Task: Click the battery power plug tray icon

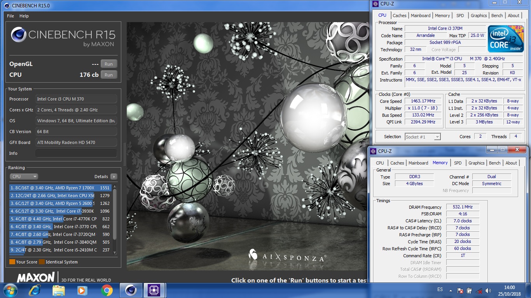Action: pyautogui.click(x=470, y=290)
